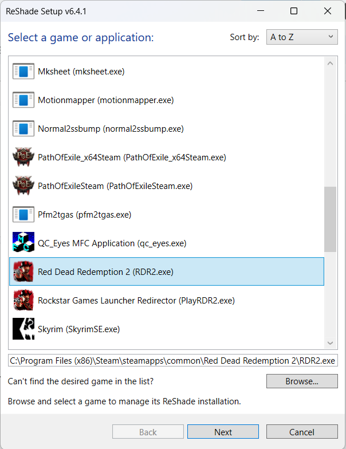This screenshot has width=346, height=449.
Task: Click the list vertical scrollbar thumb
Action: click(330, 219)
